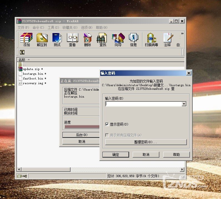This screenshot has width=221, height=199.
Task: Click the horizontal scrollbar right arrow
Action: pos(182,169)
